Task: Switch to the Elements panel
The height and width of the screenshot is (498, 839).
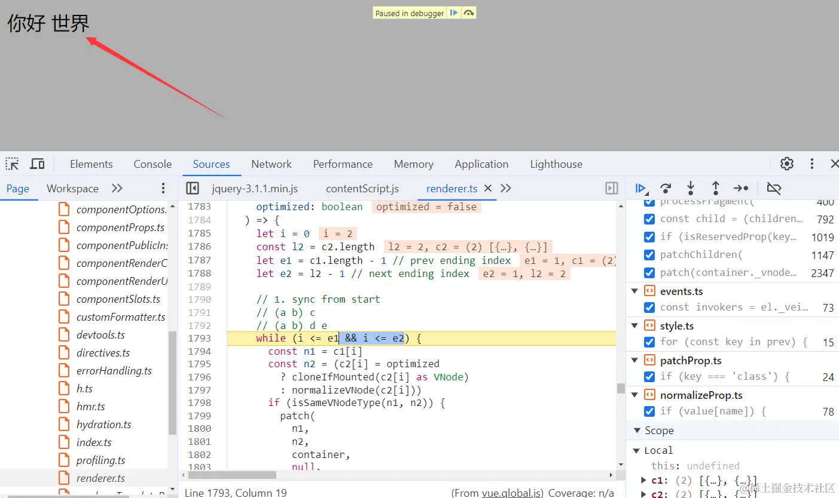Action: 91,164
